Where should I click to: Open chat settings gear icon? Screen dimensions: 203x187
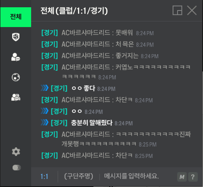16,151
